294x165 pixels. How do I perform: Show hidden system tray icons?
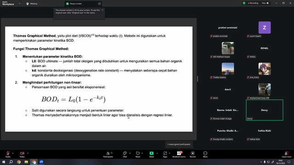[261, 162]
